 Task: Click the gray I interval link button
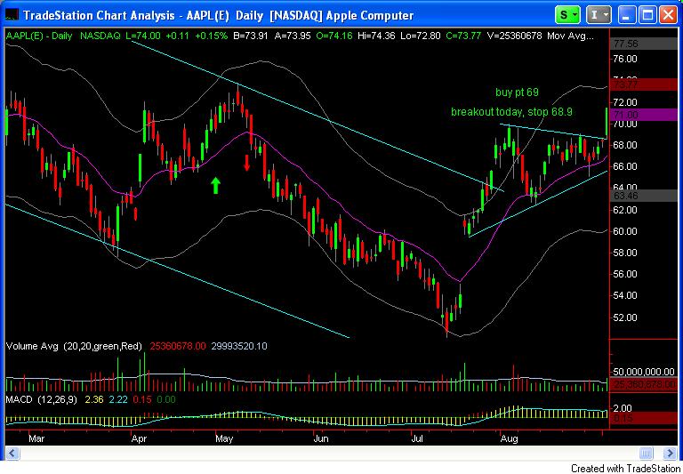(599, 16)
